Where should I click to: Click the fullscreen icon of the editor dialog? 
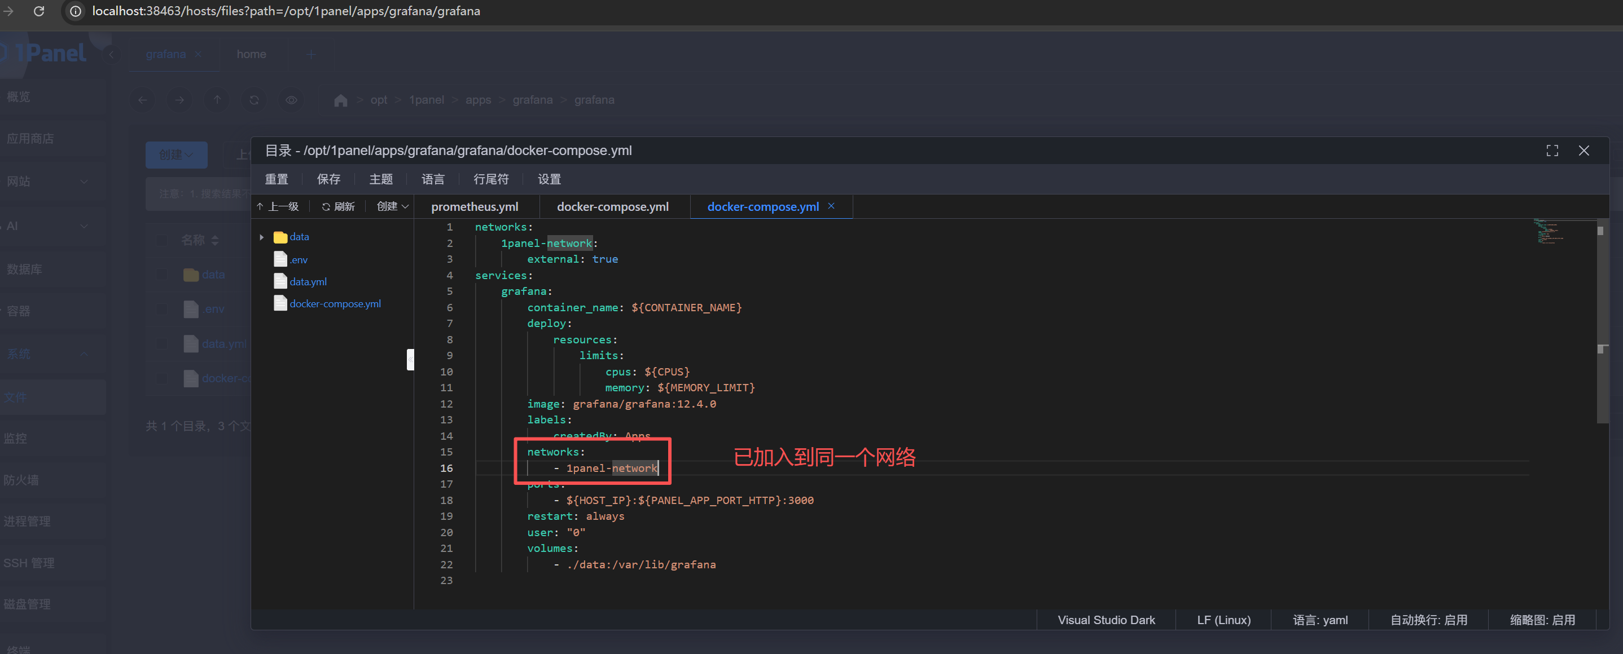point(1552,151)
